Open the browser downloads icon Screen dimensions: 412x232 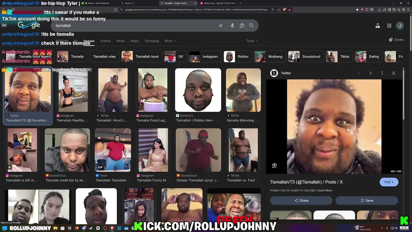pos(379,10)
